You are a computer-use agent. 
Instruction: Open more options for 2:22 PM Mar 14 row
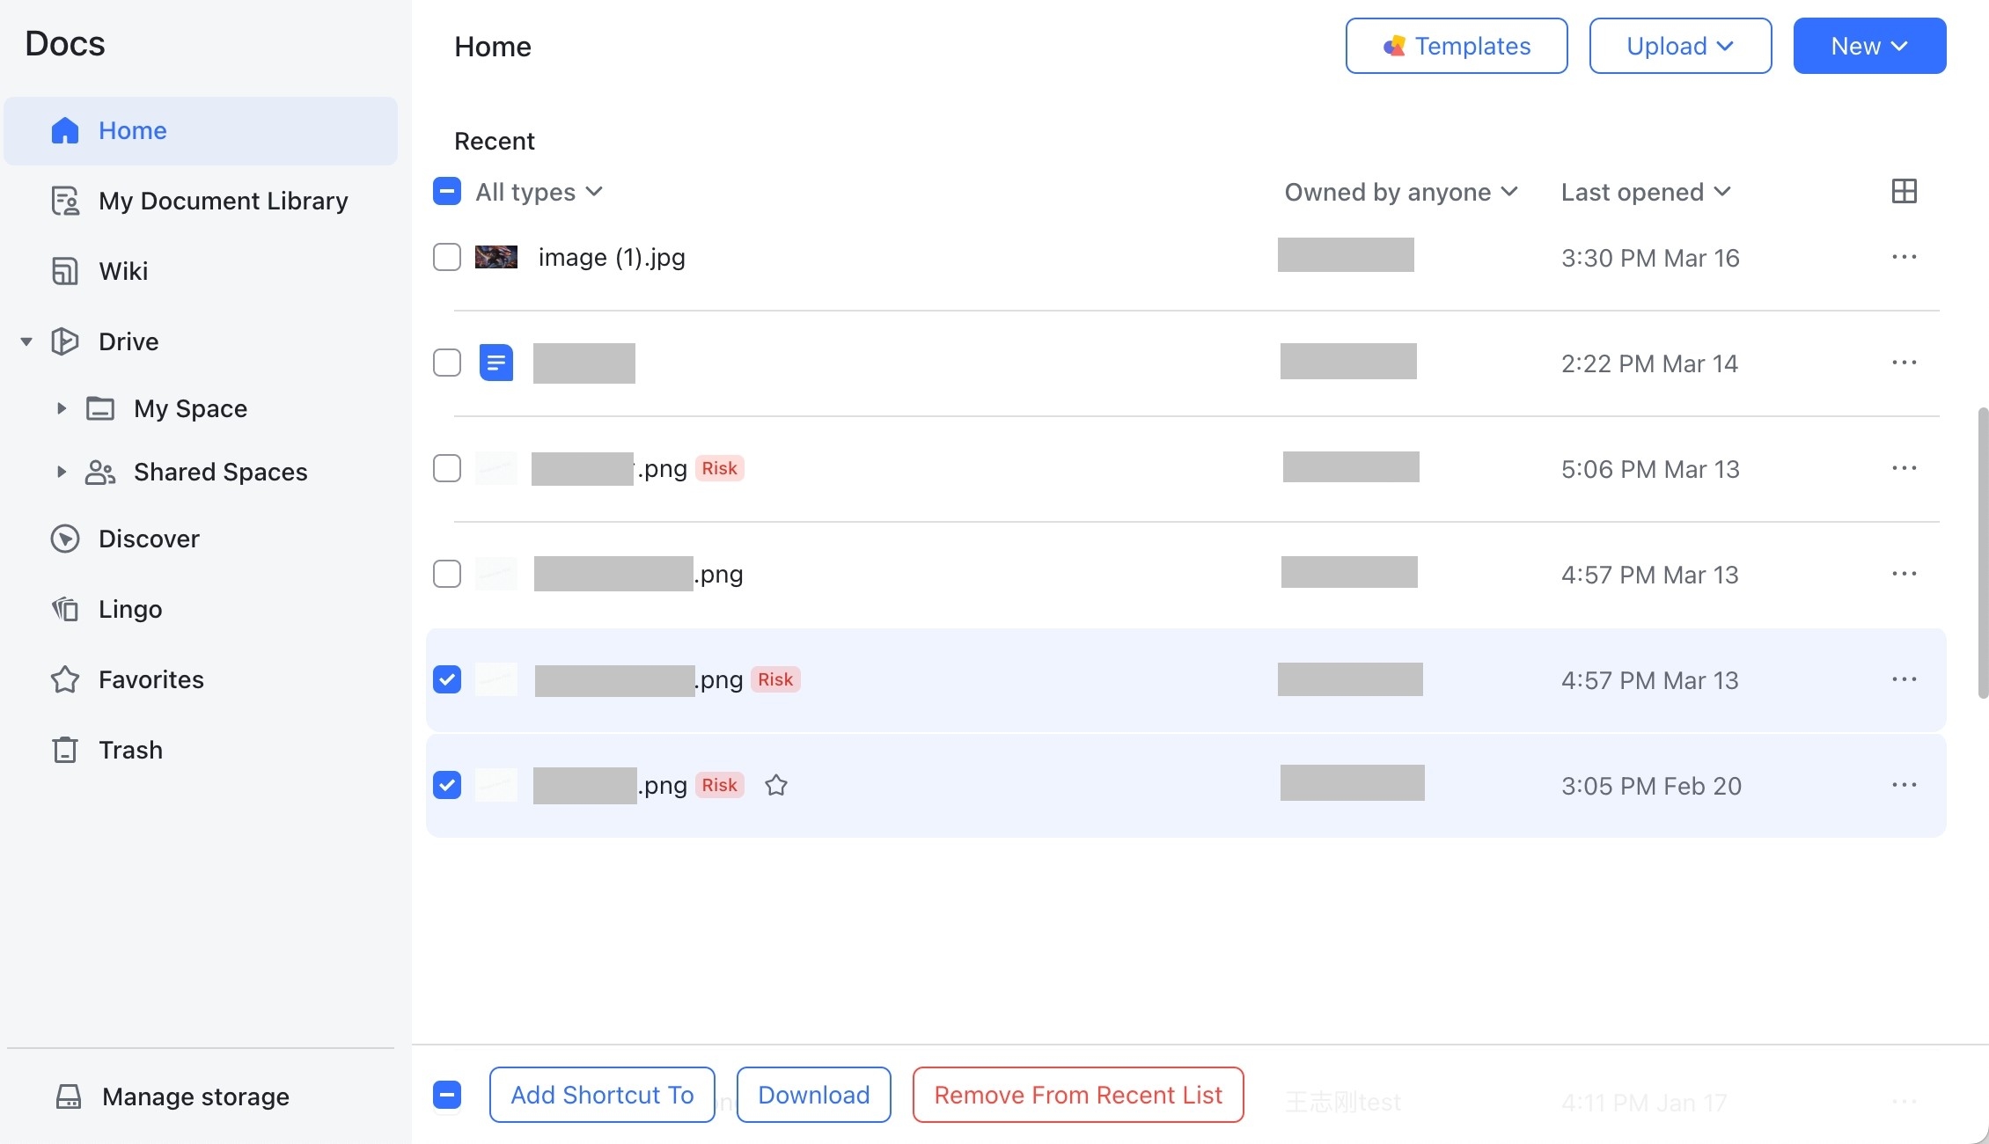[1904, 363]
